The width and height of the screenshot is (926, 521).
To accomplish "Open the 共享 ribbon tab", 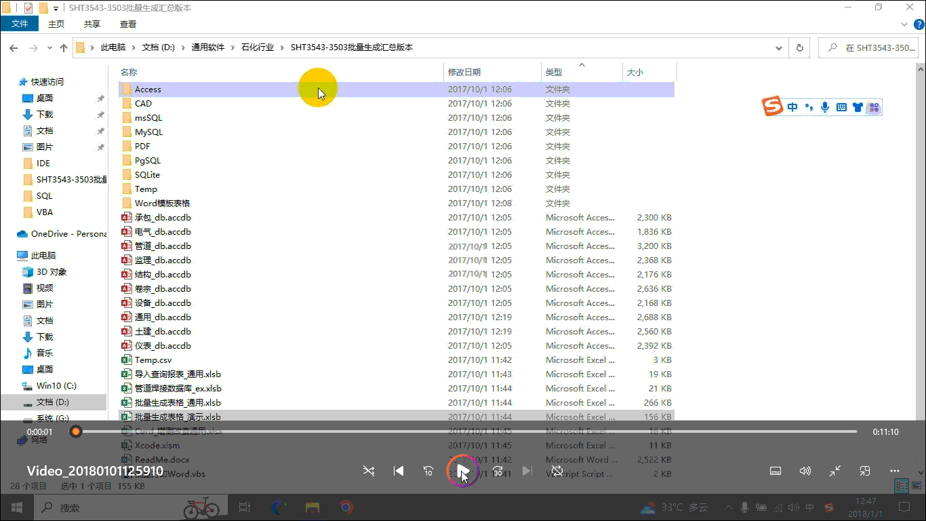I will [x=92, y=24].
